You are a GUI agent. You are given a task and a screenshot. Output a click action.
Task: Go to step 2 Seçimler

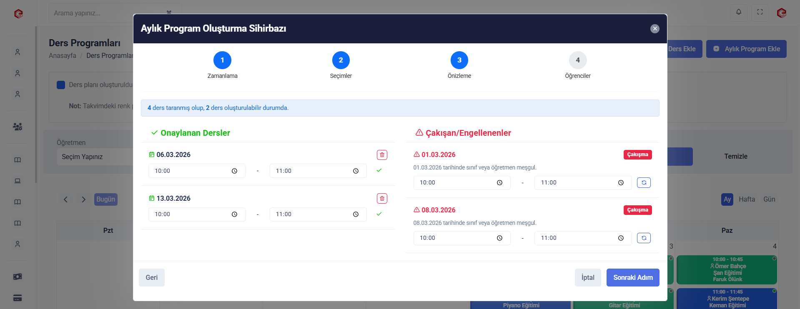[341, 60]
